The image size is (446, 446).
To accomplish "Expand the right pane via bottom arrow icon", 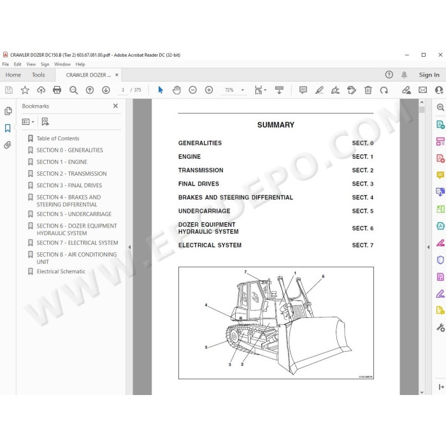I will [x=441, y=387].
